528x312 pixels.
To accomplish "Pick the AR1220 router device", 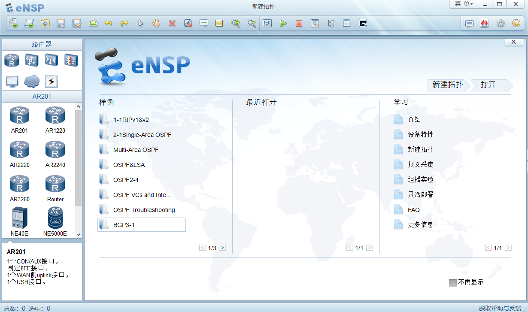I will click(55, 120).
